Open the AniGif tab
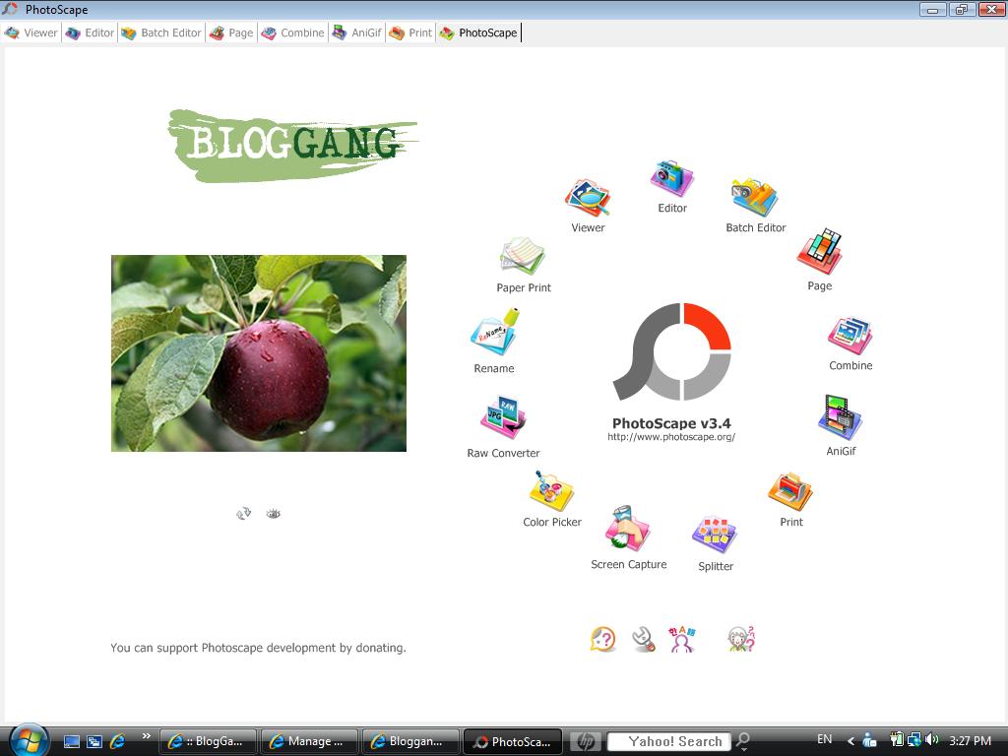 click(x=356, y=32)
